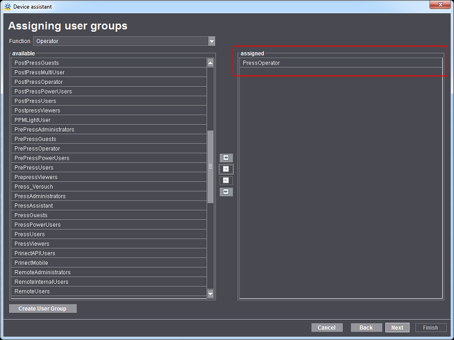Select PressOperator in the assigned list
Viewport: 454px width, 340px height.
pos(340,63)
